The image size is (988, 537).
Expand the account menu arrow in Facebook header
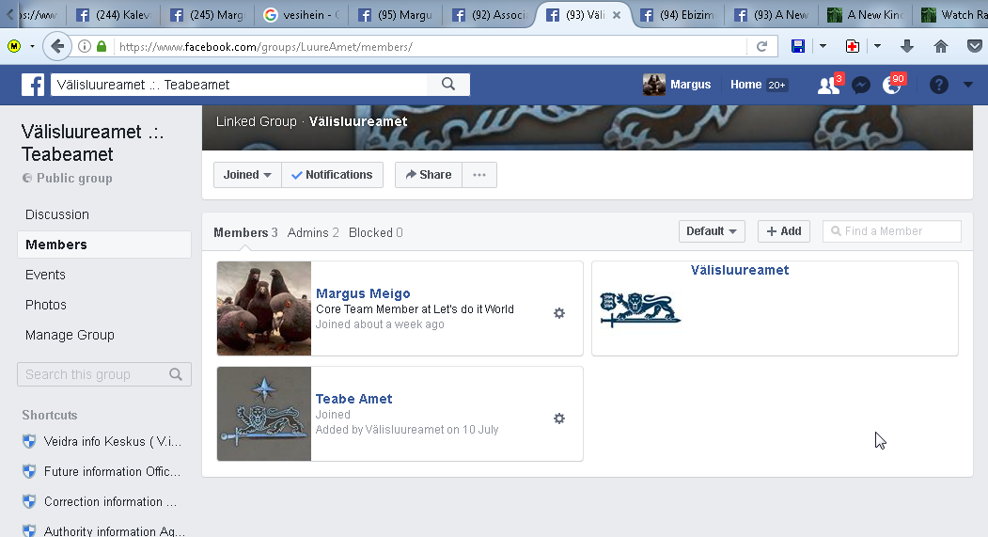(968, 85)
